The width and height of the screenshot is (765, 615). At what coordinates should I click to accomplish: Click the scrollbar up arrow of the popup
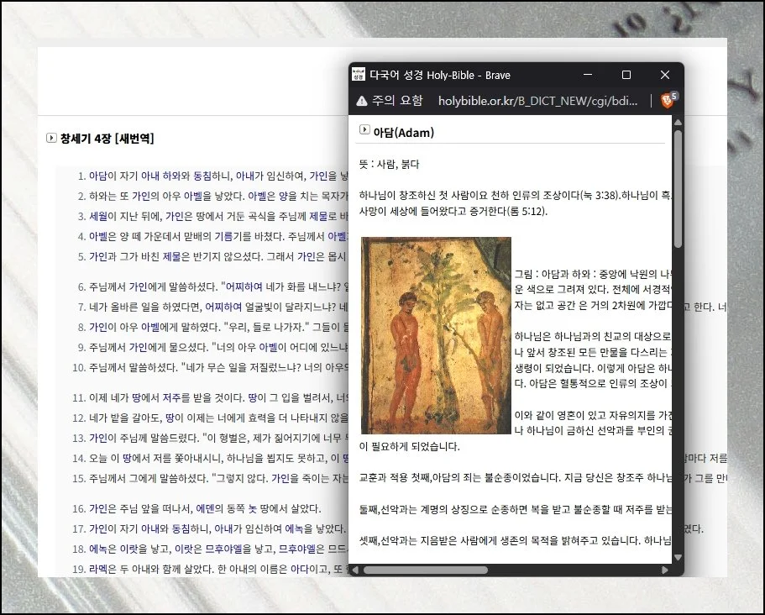tap(677, 122)
